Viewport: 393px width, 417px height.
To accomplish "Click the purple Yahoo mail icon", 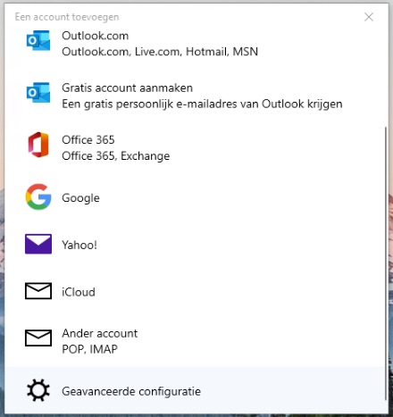I will (38, 244).
